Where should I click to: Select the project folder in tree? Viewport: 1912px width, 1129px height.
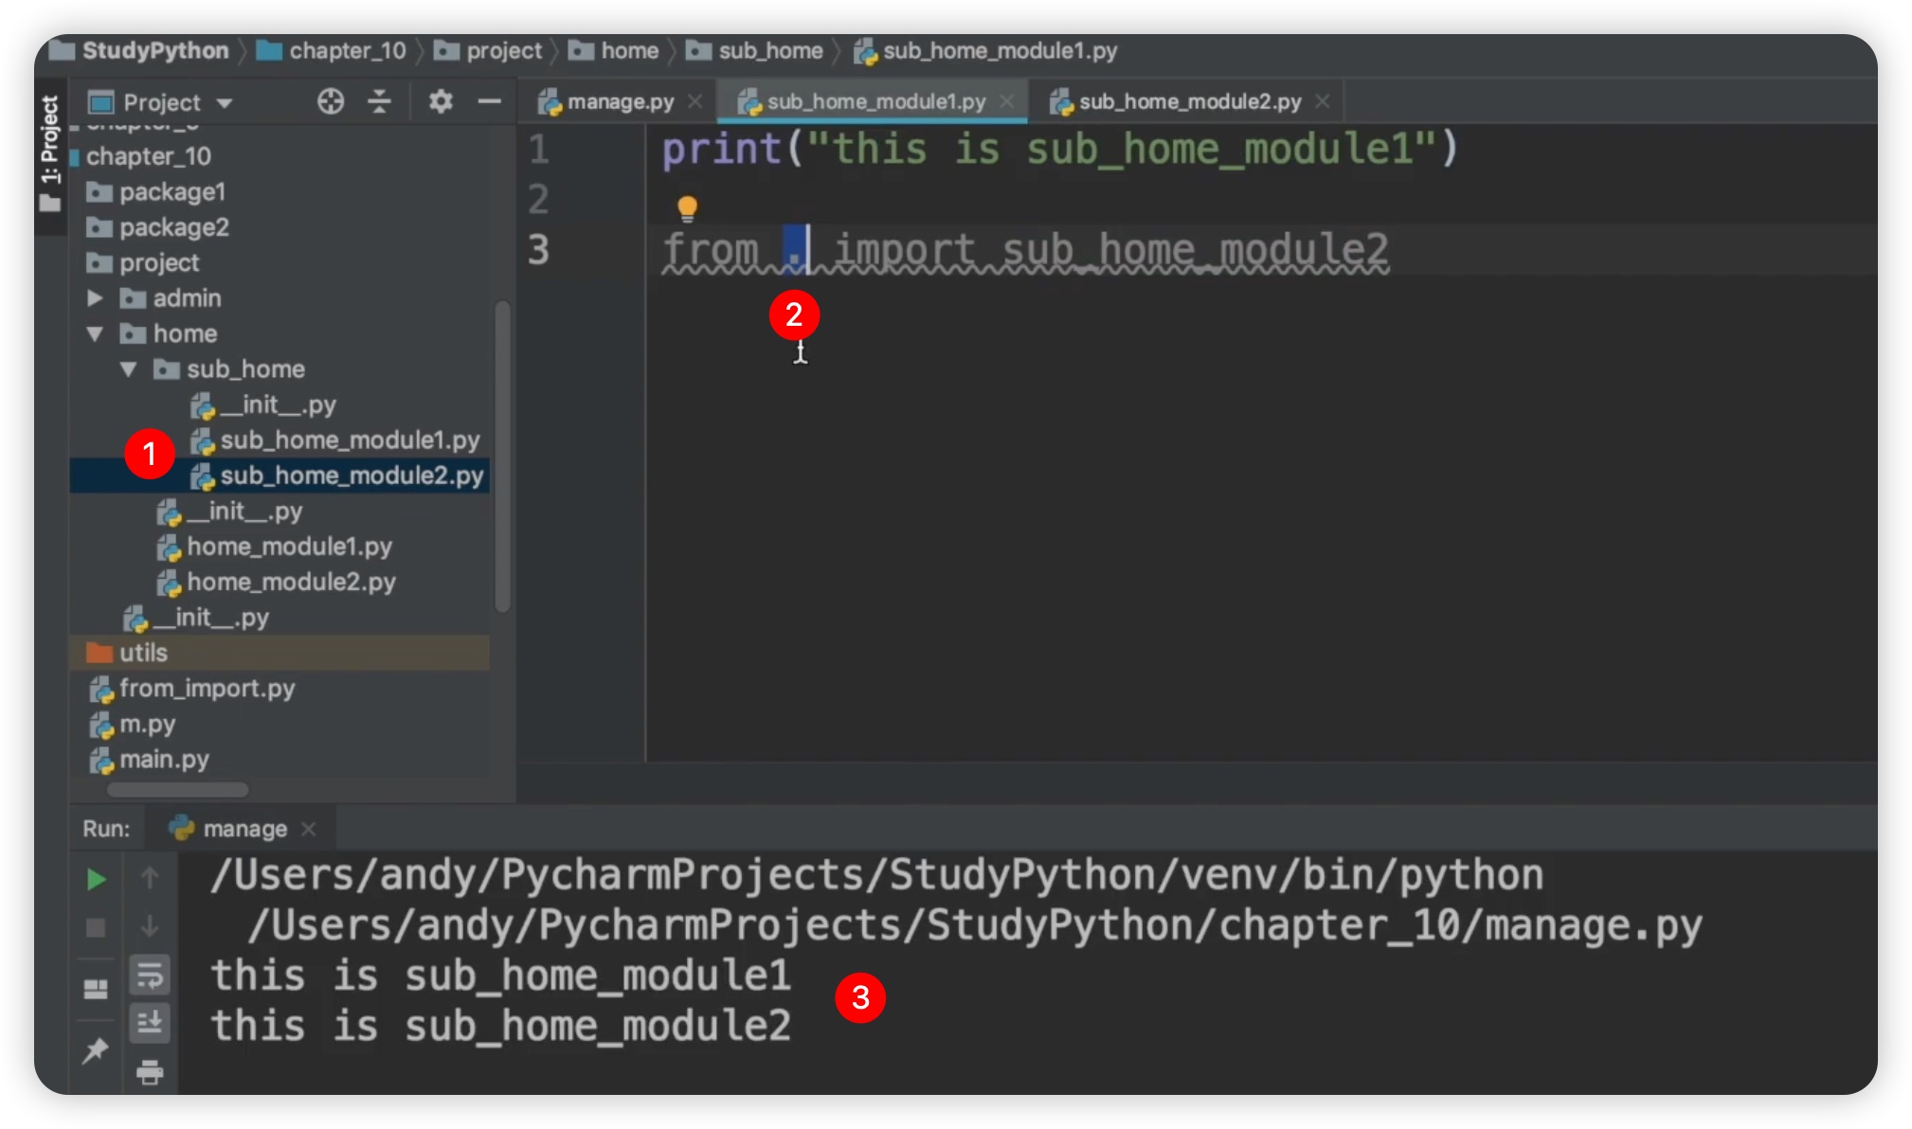[159, 262]
